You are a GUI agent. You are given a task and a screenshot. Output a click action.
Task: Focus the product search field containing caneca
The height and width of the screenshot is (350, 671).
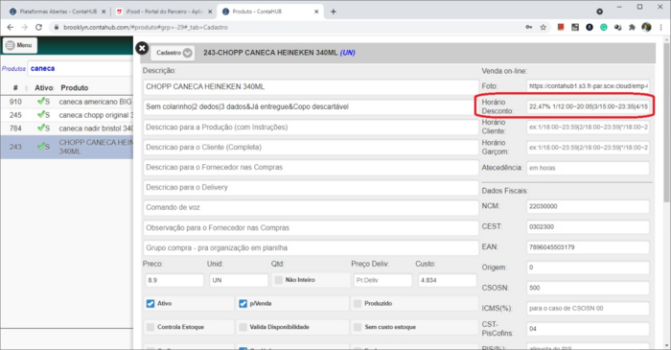coord(81,68)
